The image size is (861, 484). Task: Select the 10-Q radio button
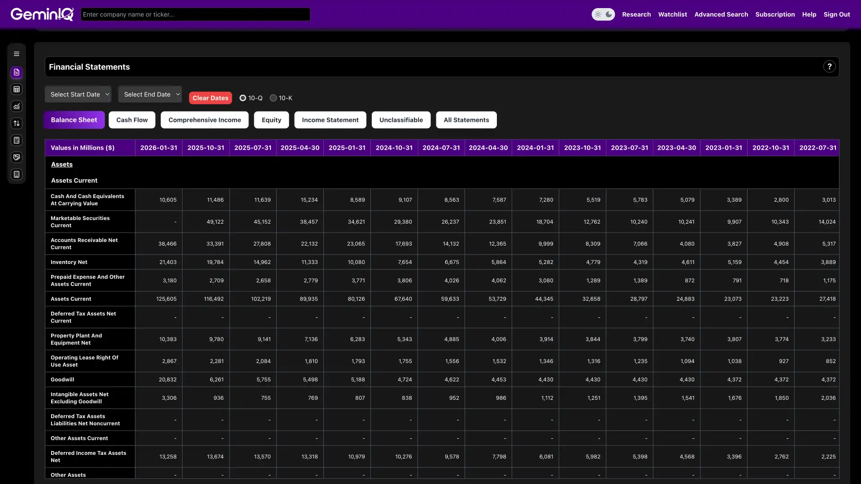pos(243,98)
